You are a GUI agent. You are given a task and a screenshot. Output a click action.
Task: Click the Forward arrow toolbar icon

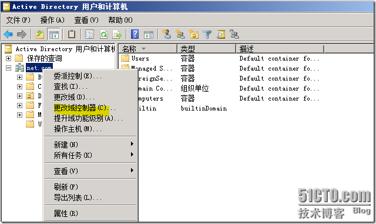[22, 34]
